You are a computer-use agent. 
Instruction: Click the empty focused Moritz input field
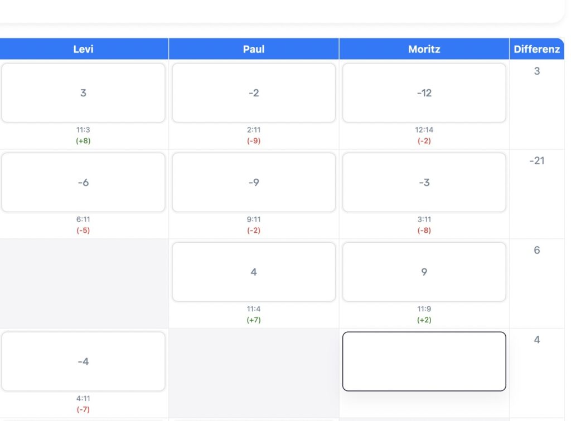click(x=424, y=362)
